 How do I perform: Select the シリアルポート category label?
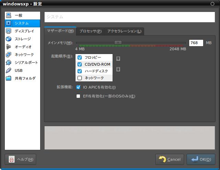pos(26,63)
